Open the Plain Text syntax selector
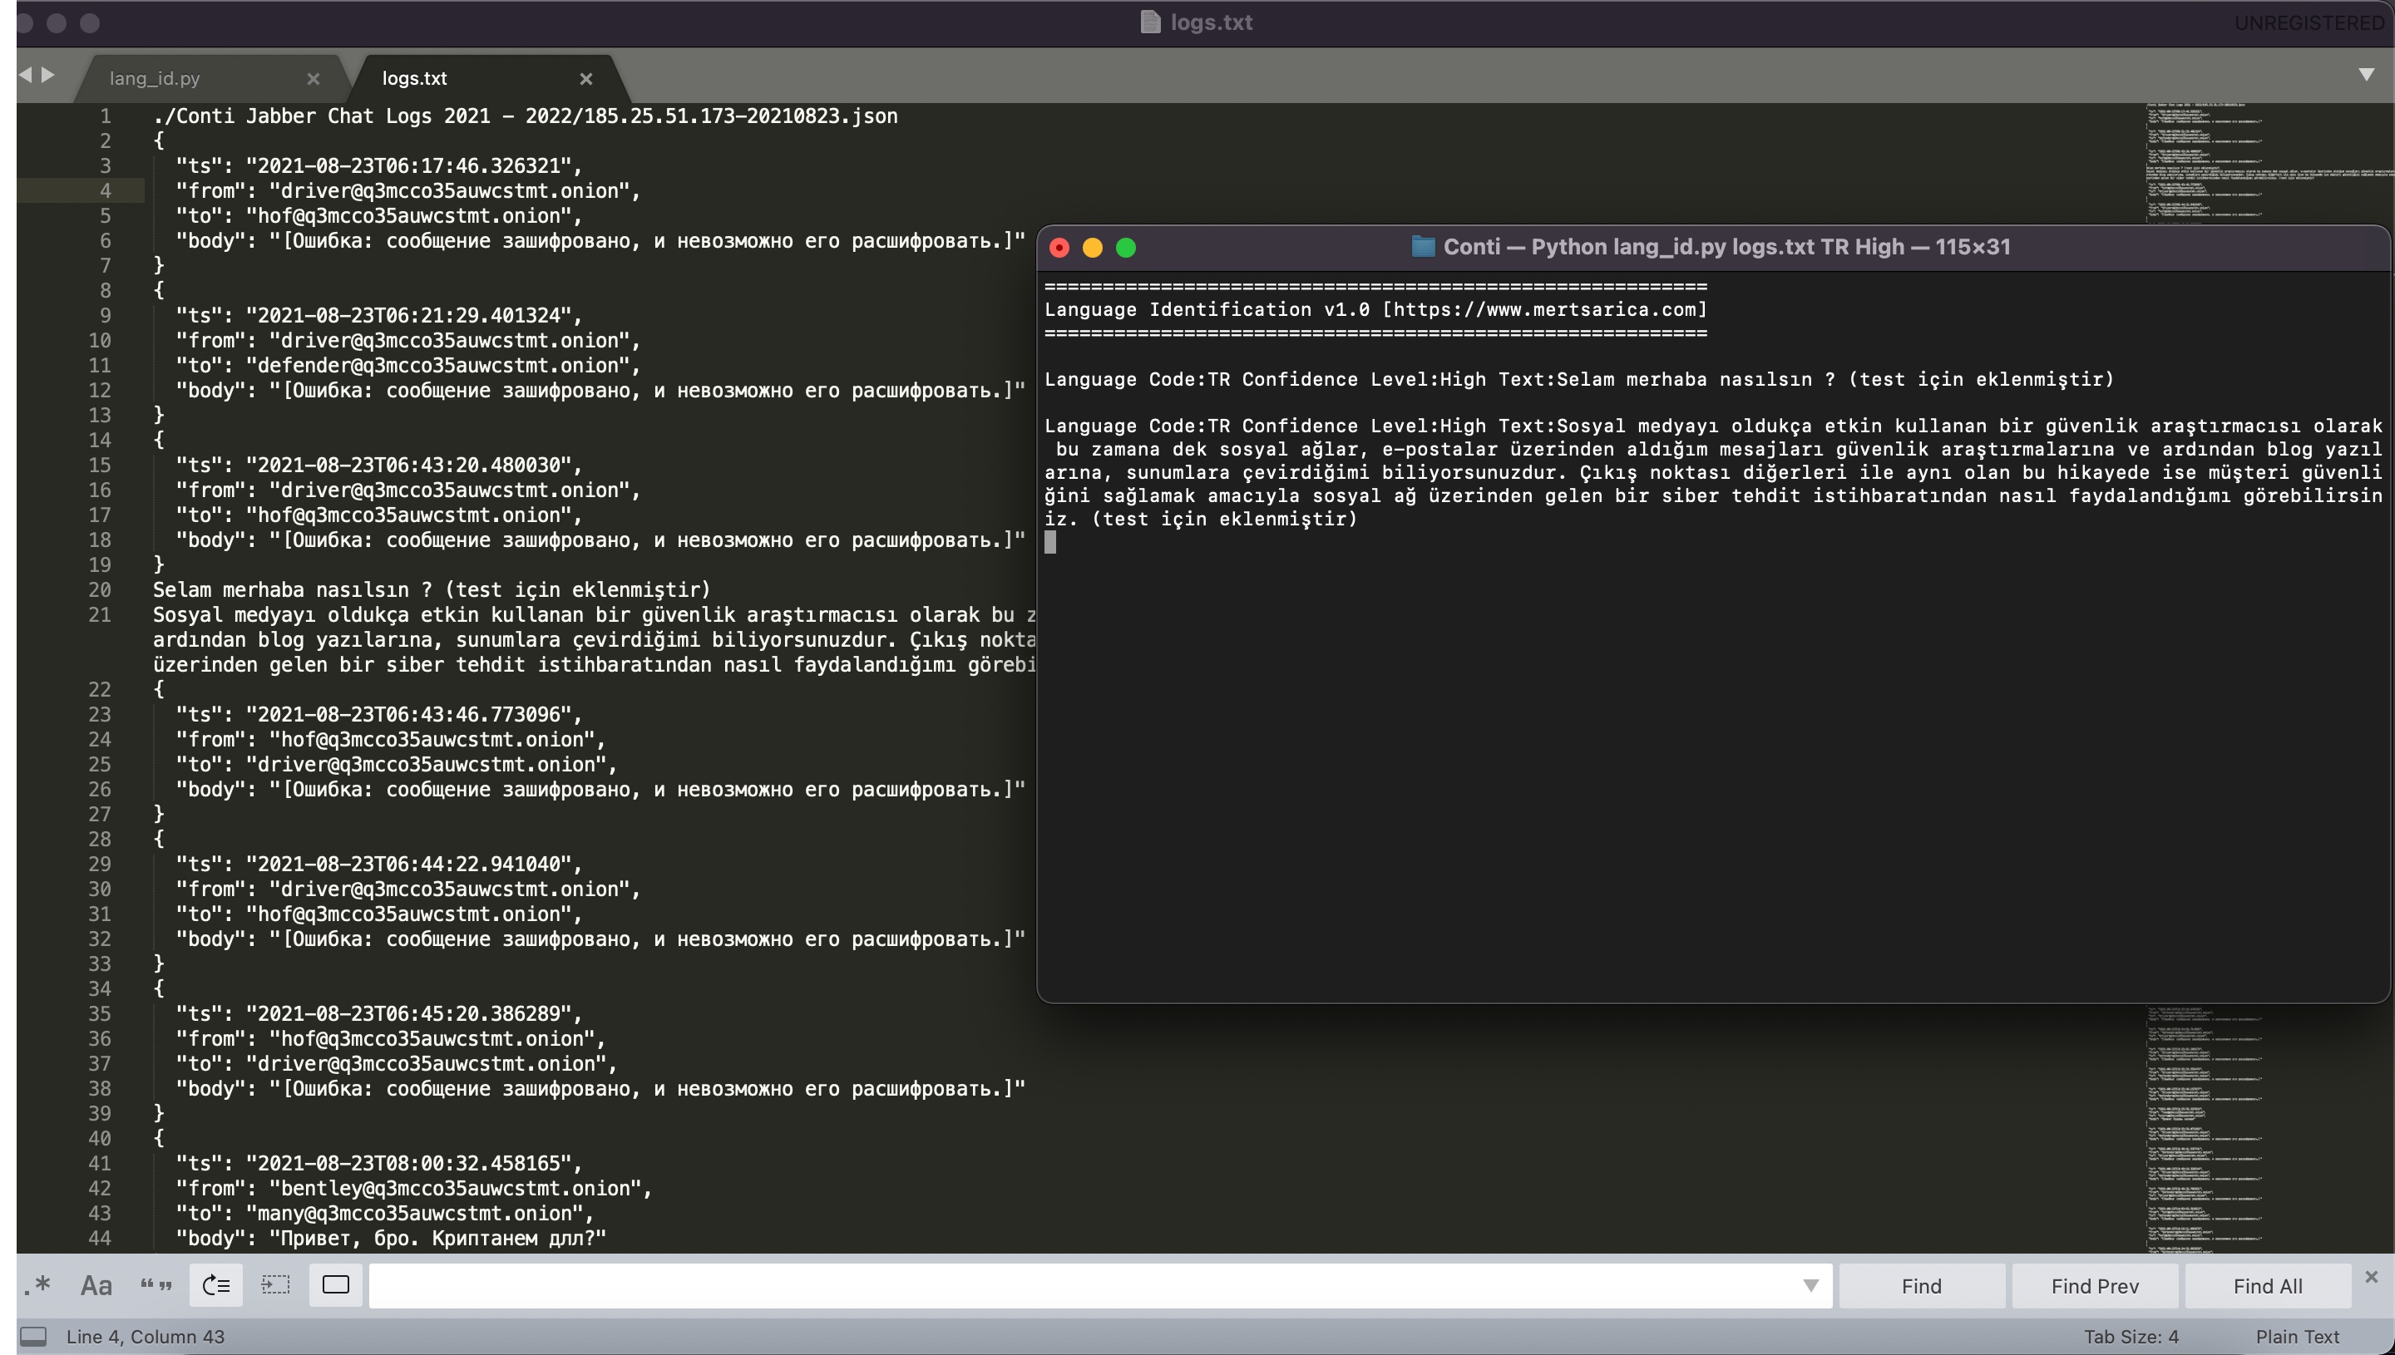Viewport: 2395px width, 1355px height. click(2296, 1337)
